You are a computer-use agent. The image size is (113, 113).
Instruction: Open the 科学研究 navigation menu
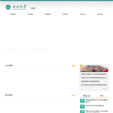pyautogui.click(x=65, y=14)
